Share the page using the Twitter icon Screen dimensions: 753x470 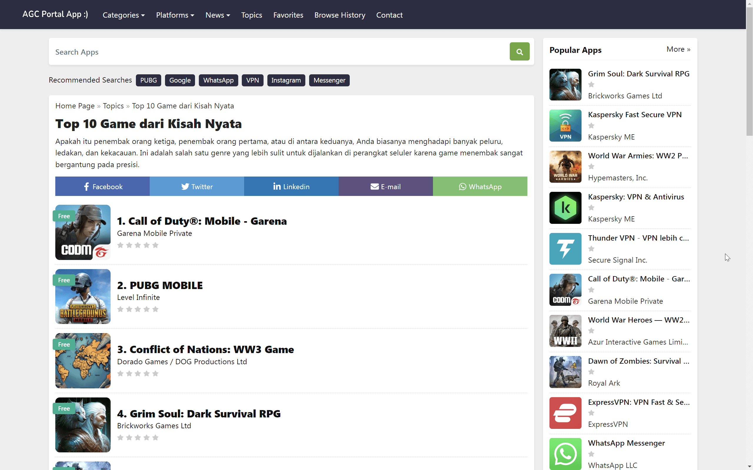[x=185, y=187]
